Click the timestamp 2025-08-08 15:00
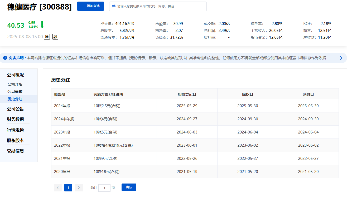The image size is (347, 198). [25, 37]
